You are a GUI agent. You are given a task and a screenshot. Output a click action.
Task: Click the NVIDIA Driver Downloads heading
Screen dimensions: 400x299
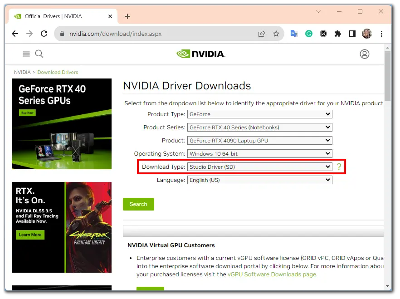[187, 86]
